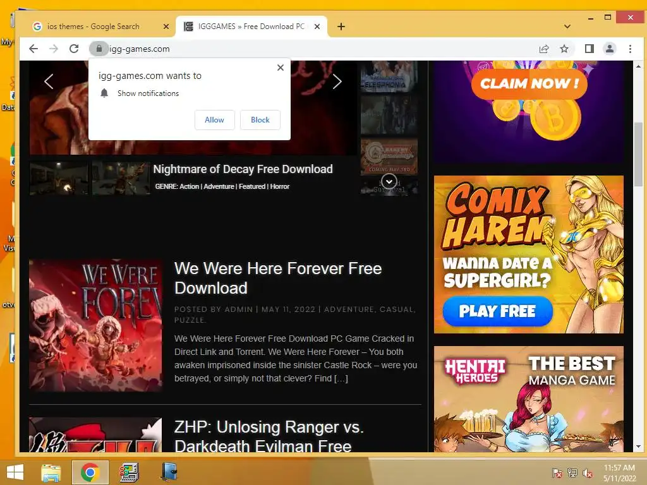Open Nightmare of Decay Free Download
The width and height of the screenshot is (647, 485).
coord(243,169)
